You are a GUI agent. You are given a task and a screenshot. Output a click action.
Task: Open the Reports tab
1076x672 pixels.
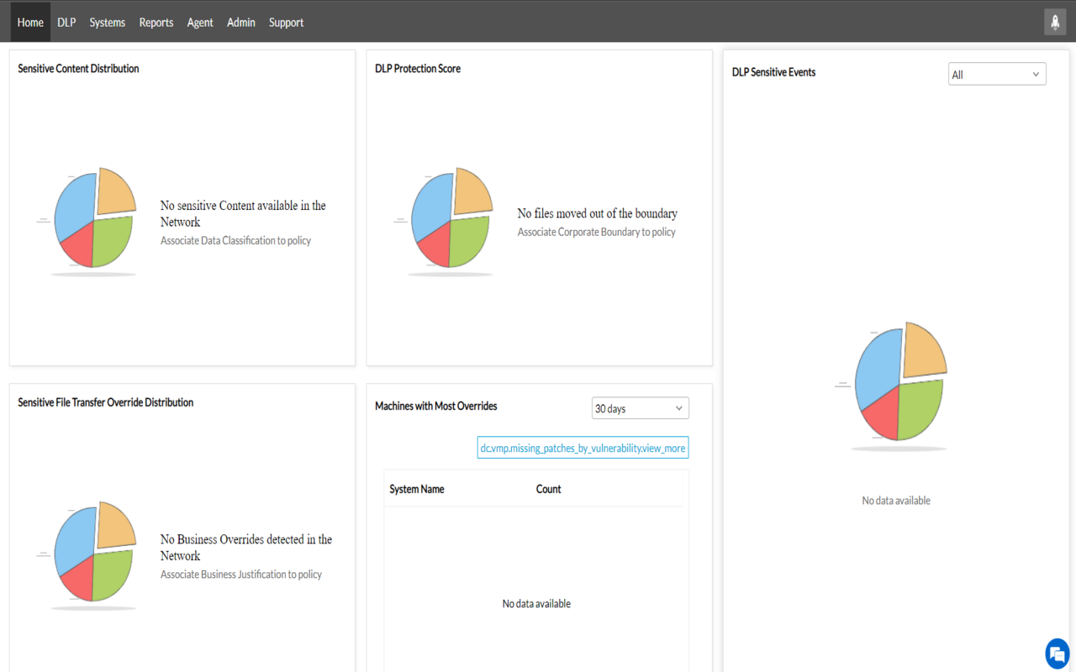click(156, 22)
